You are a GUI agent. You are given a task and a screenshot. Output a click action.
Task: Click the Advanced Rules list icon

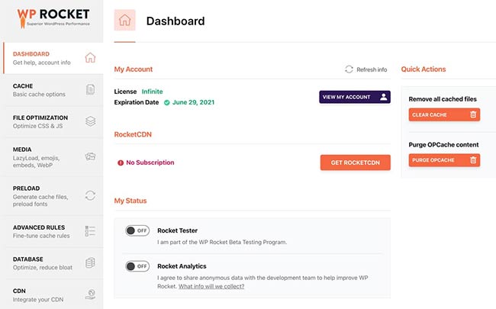pos(90,230)
